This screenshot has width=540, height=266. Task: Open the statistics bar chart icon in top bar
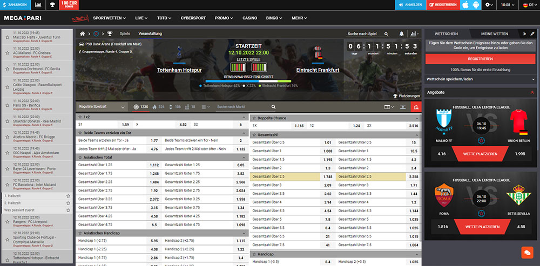click(x=38, y=5)
